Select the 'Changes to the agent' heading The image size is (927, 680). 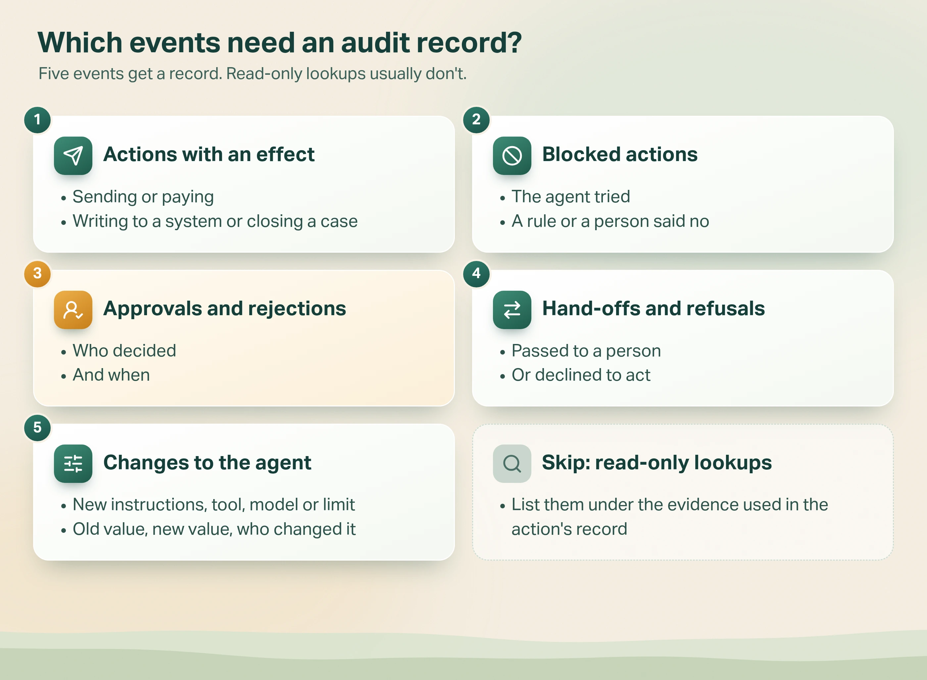click(207, 463)
